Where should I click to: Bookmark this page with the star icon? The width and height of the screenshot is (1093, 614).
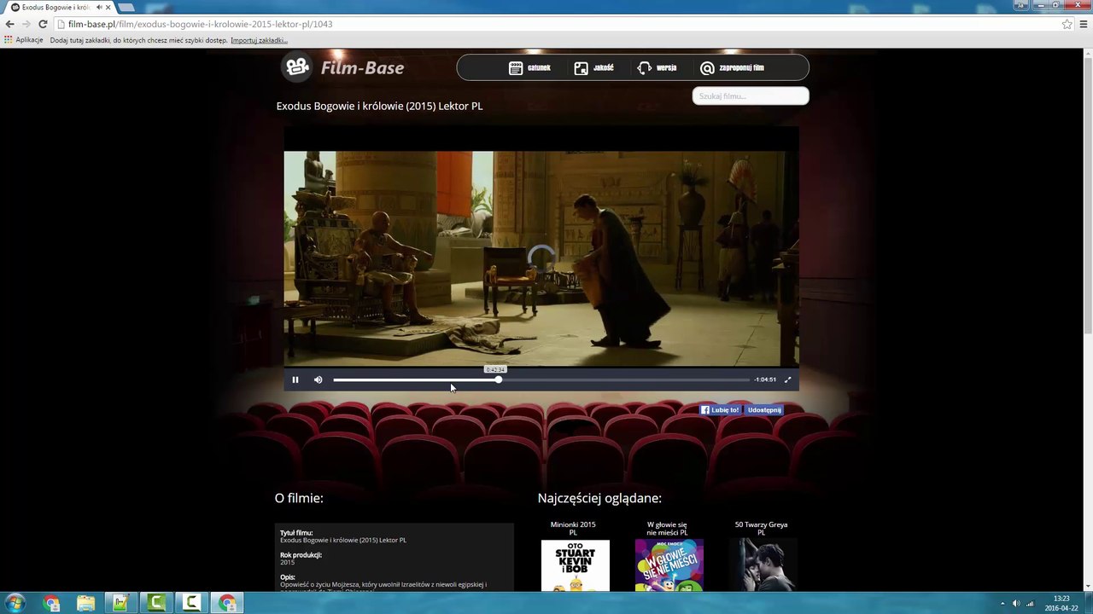[x=1067, y=24]
